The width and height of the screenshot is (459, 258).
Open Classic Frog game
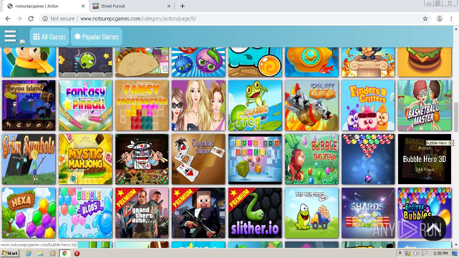click(x=255, y=105)
